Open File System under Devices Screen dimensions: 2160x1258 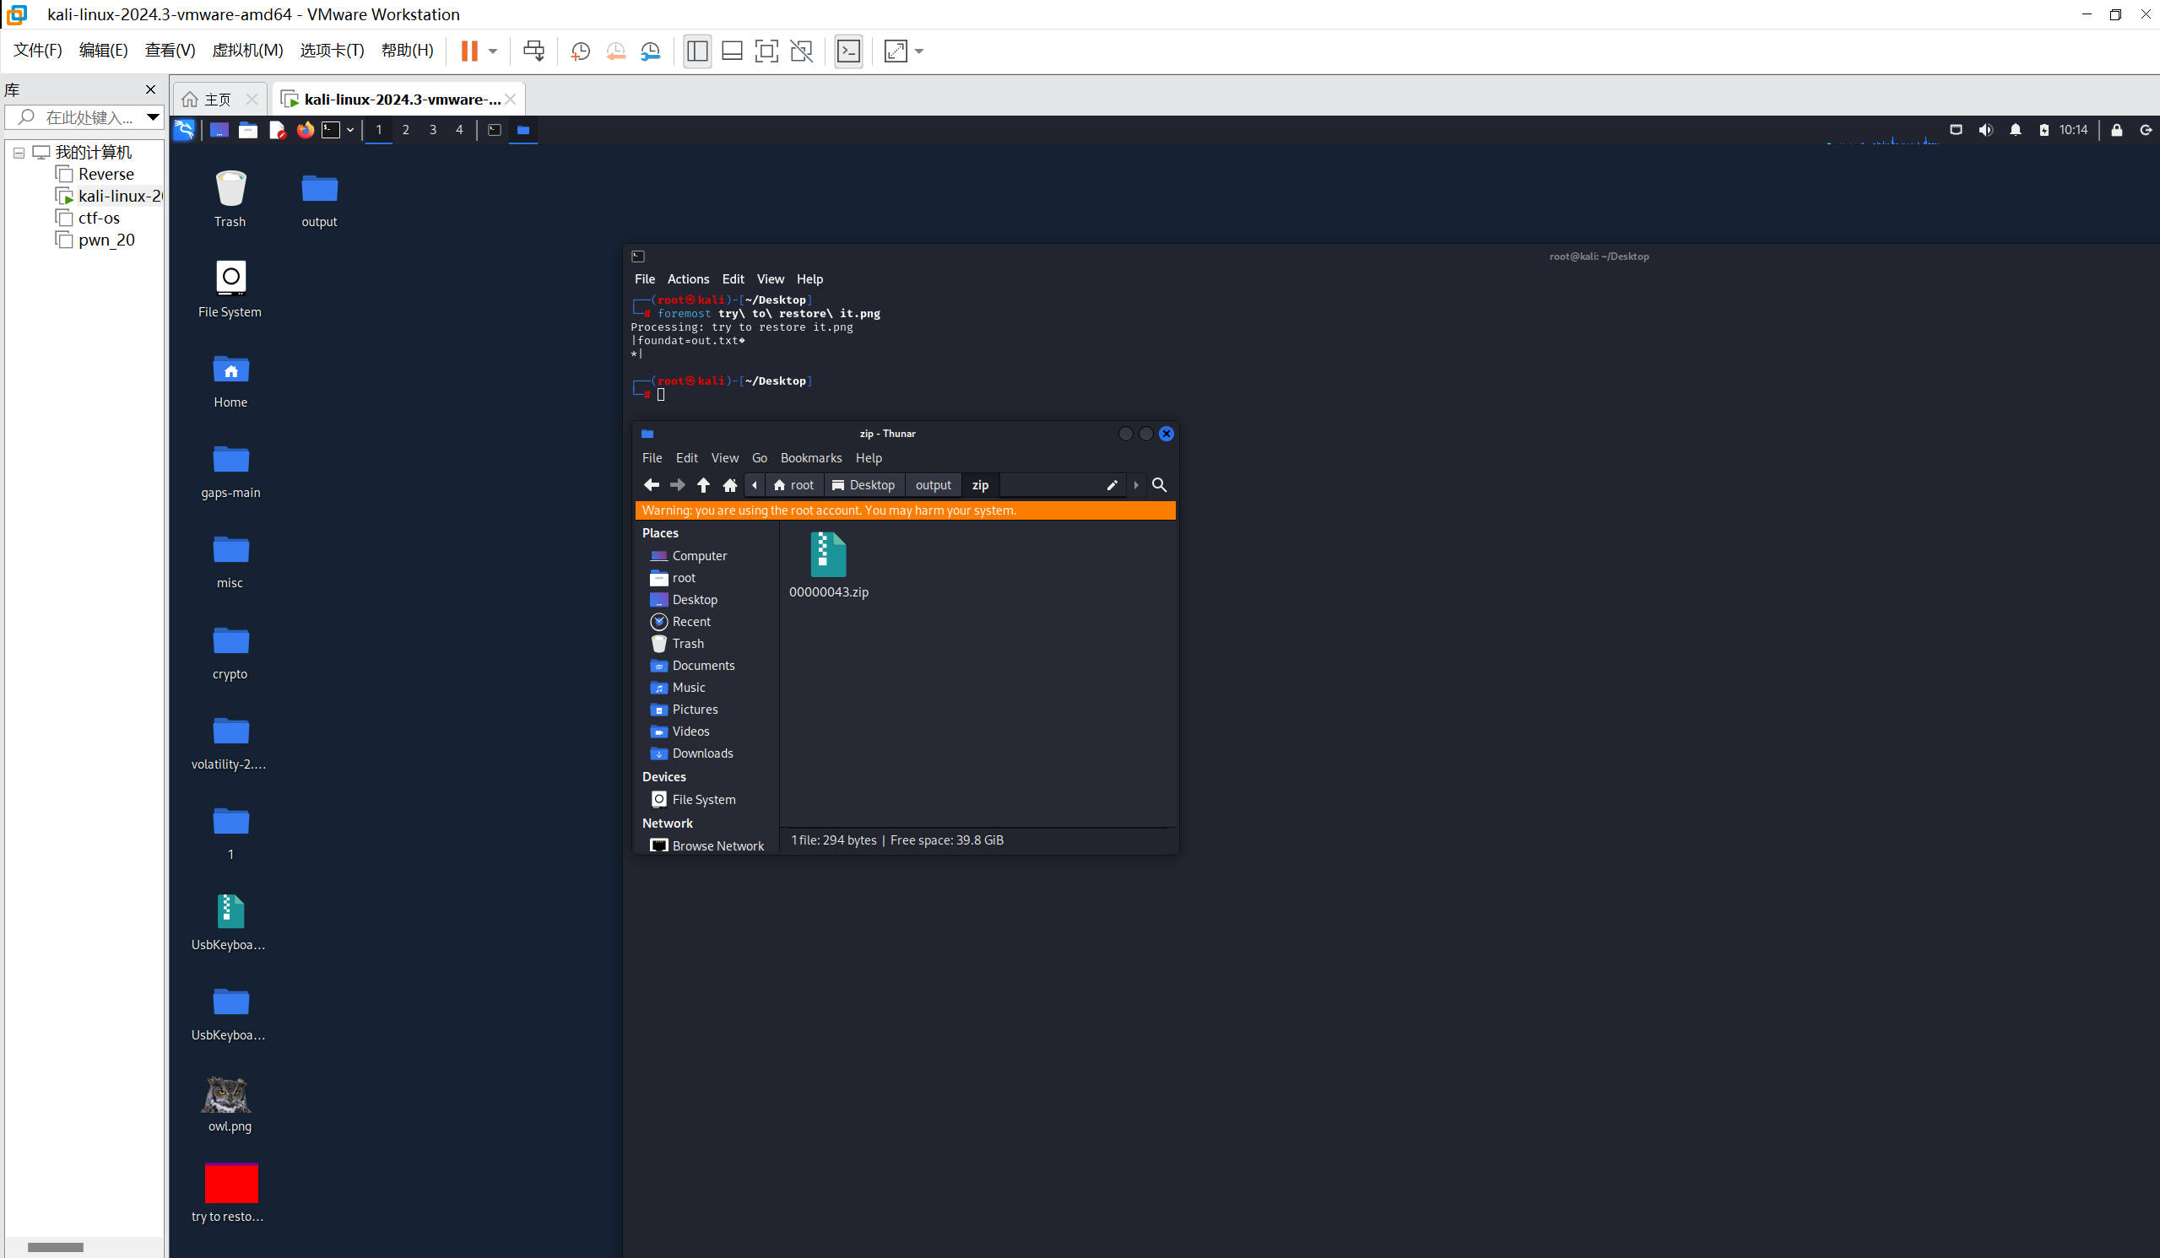tap(703, 800)
